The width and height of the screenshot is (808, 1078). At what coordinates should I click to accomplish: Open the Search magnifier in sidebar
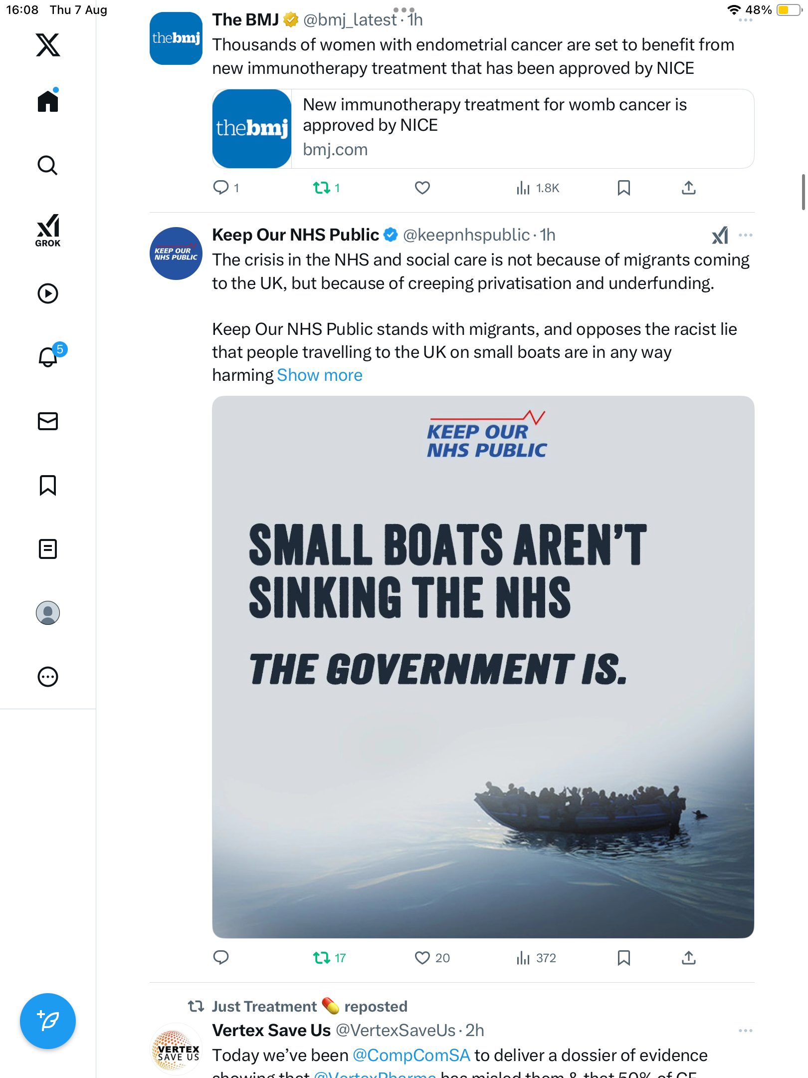click(x=48, y=165)
